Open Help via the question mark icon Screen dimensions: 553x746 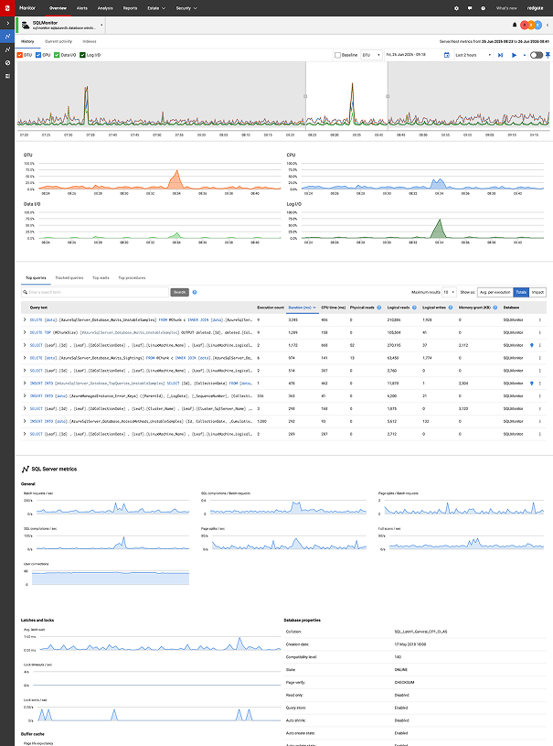(484, 8)
